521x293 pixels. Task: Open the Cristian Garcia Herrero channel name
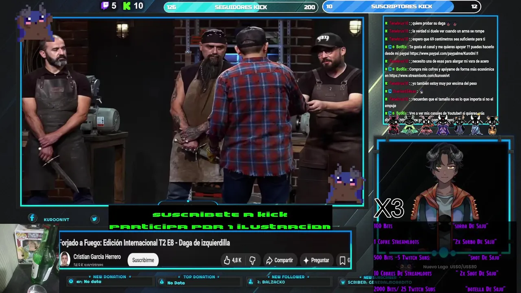coord(97,257)
